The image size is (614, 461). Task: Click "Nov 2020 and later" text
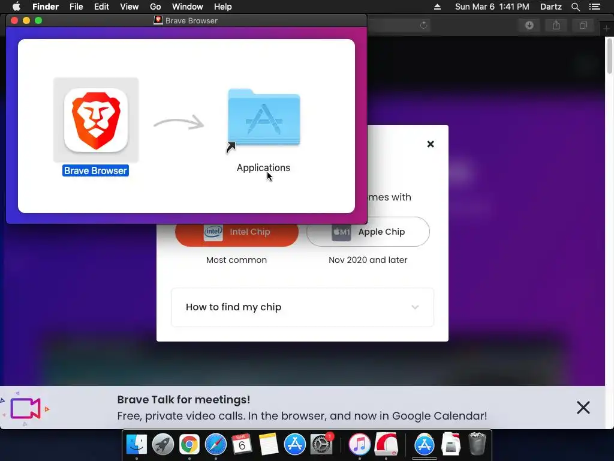click(368, 260)
